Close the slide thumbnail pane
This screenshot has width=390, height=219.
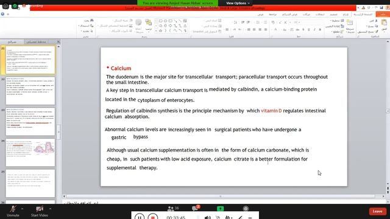pyautogui.click(x=58, y=42)
